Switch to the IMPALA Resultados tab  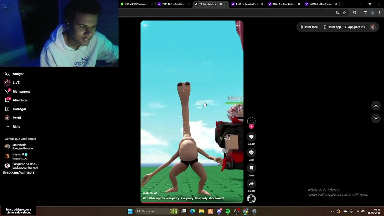pyautogui.click(x=321, y=4)
